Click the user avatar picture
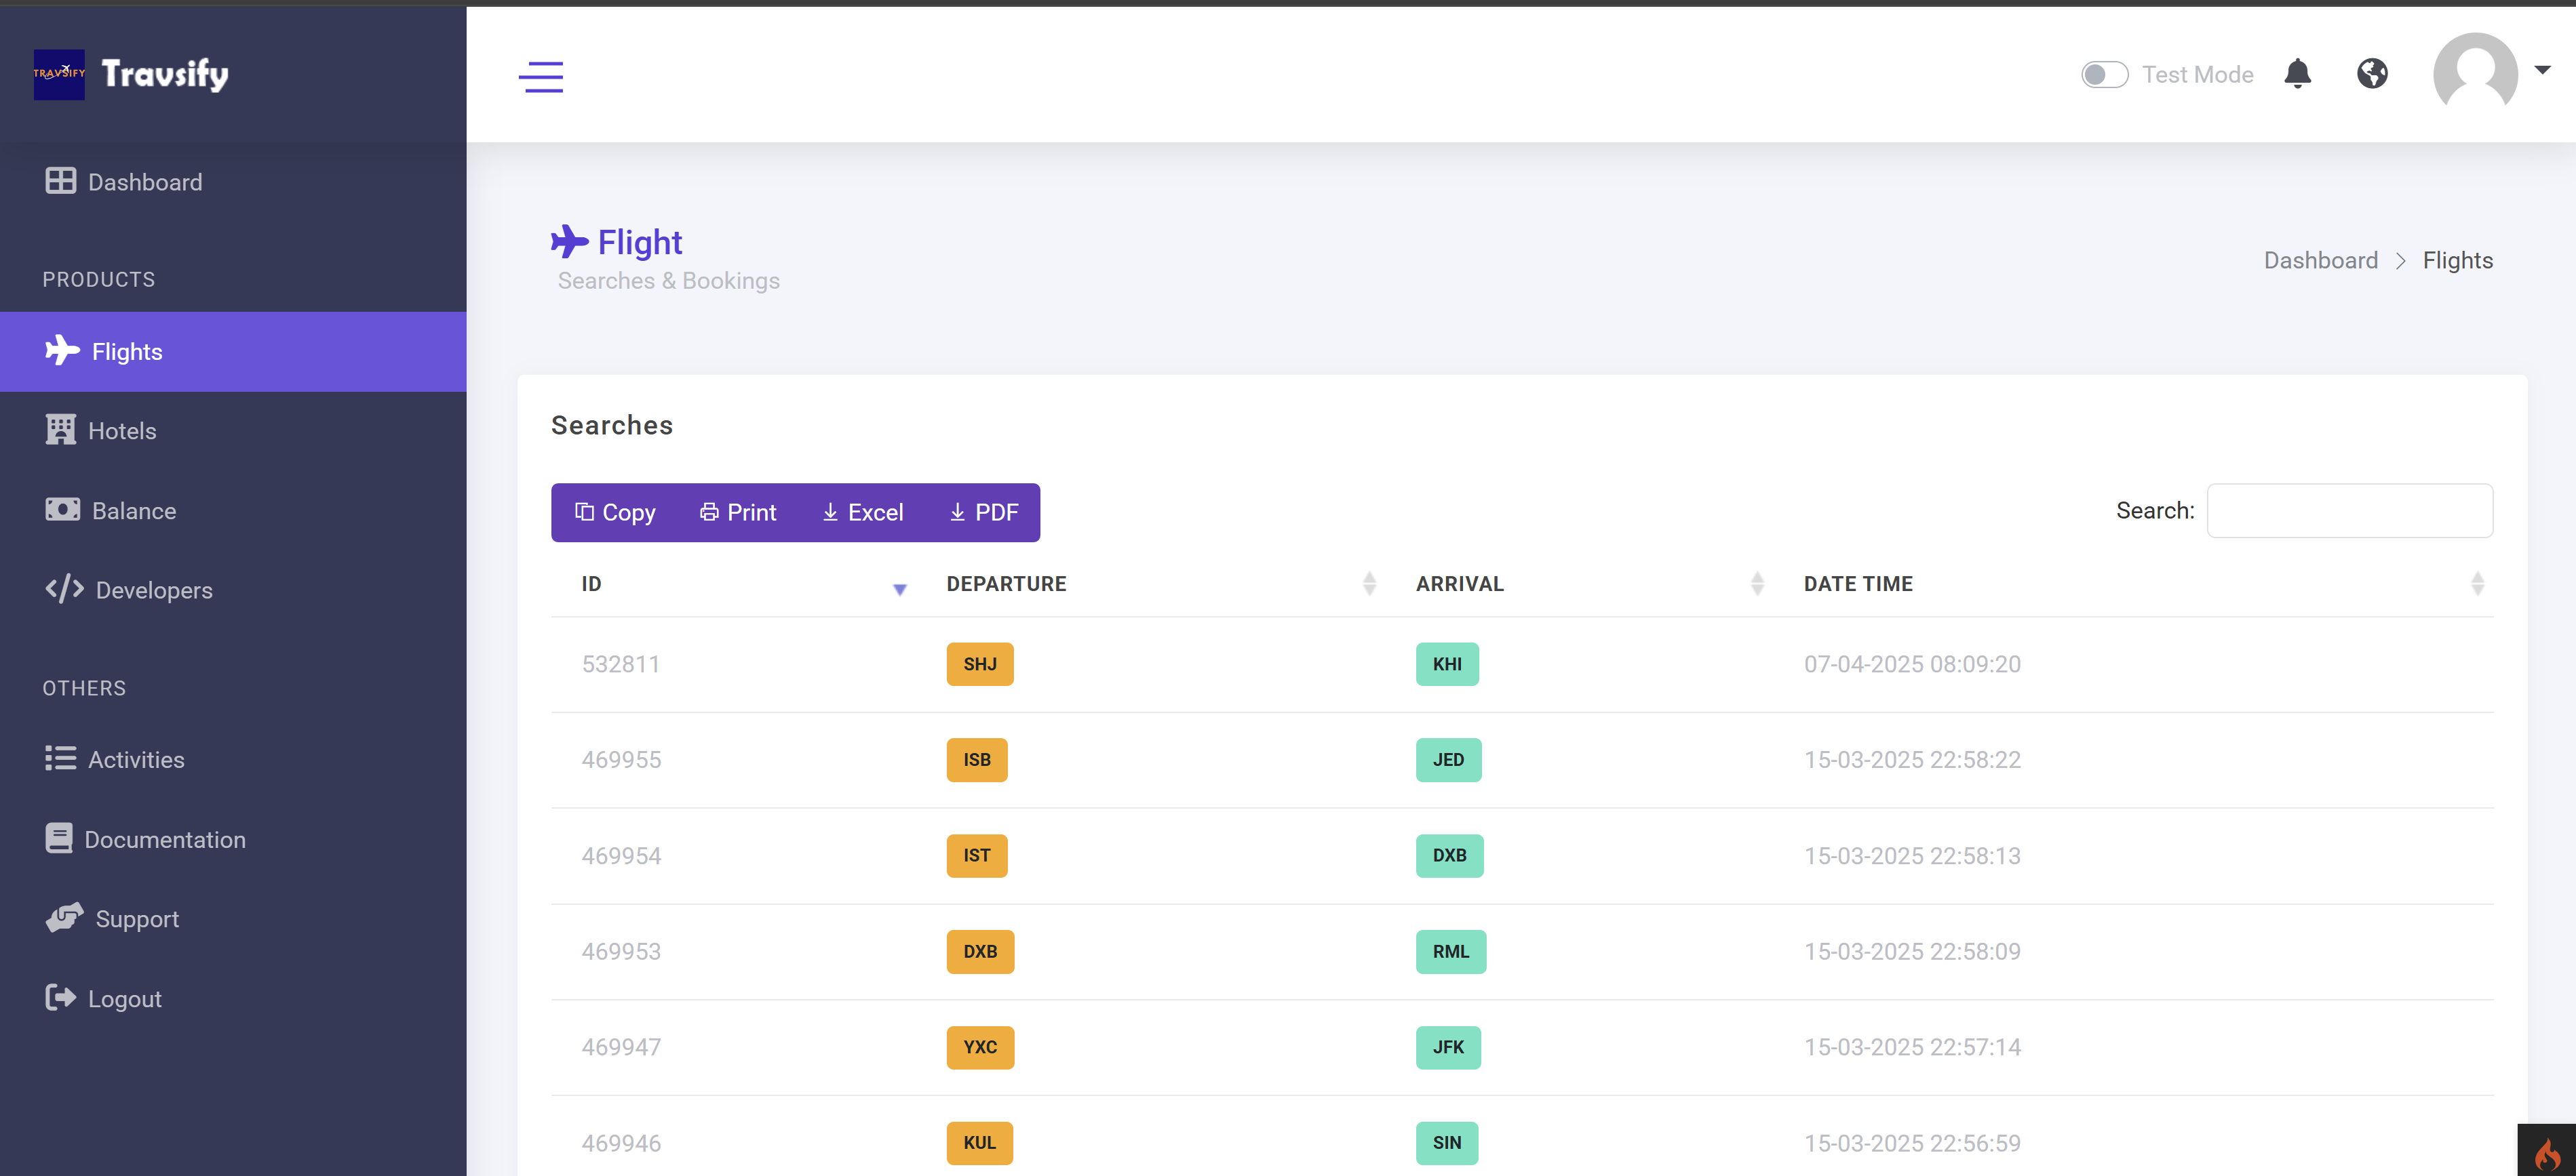 (2474, 74)
